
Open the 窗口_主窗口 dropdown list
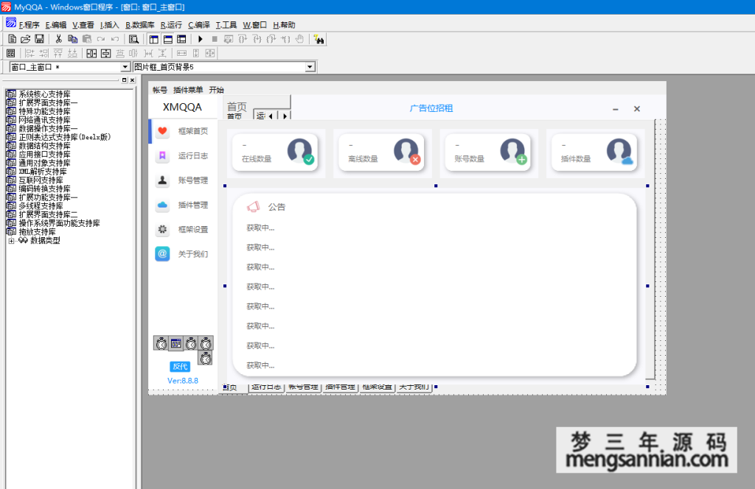(125, 67)
